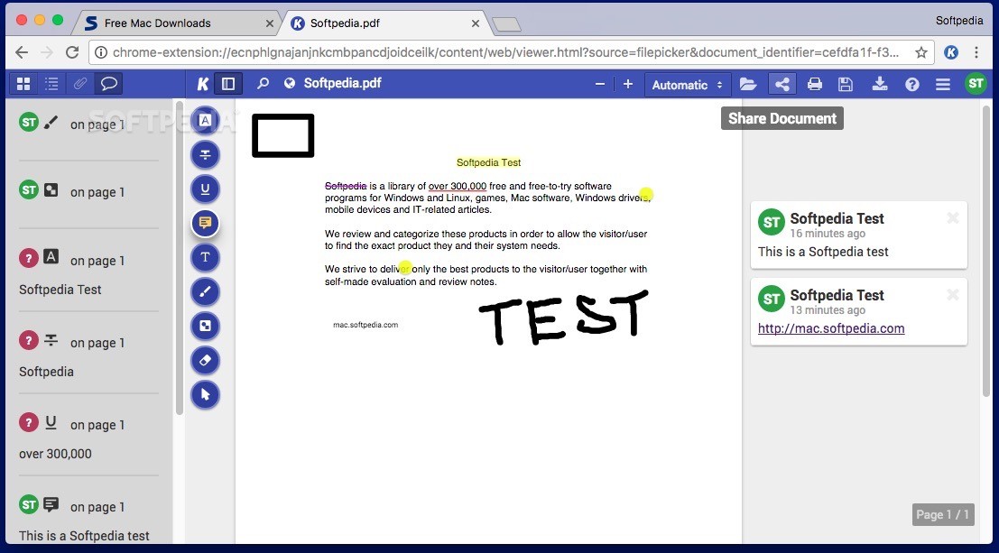Switch to the annotations comment panel
This screenshot has height=553, width=999.
[x=109, y=84]
